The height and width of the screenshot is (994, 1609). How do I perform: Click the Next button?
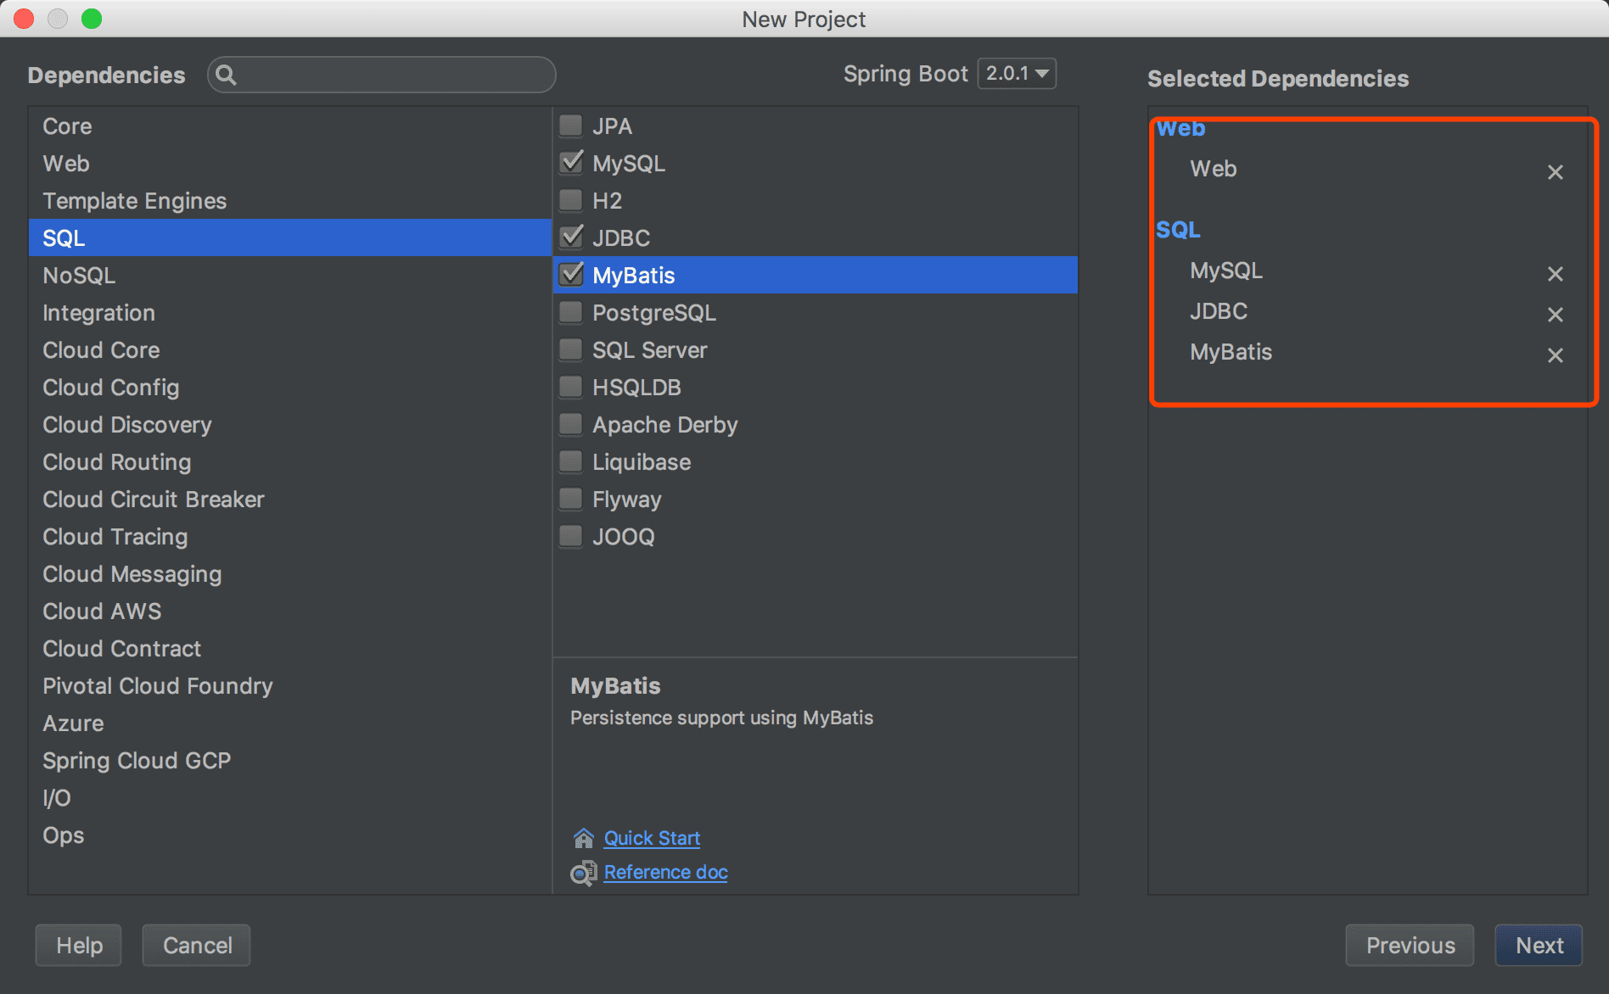pyautogui.click(x=1539, y=946)
